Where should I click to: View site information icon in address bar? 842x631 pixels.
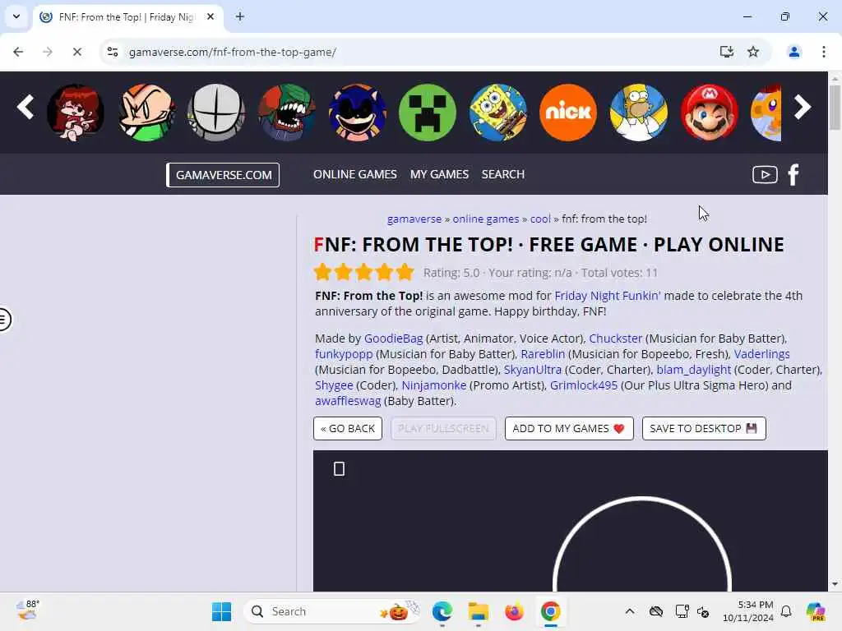pyautogui.click(x=113, y=52)
